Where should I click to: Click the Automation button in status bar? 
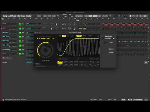coord(138,100)
